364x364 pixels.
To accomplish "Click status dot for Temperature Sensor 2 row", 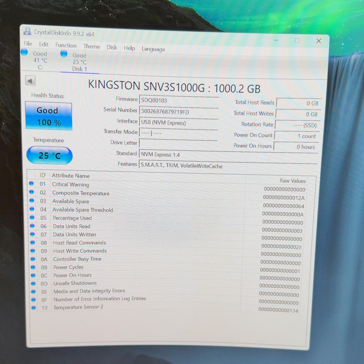I will coord(34,308).
